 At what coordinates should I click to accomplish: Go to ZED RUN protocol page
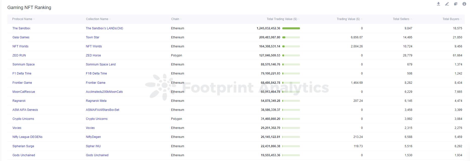pos(19,55)
